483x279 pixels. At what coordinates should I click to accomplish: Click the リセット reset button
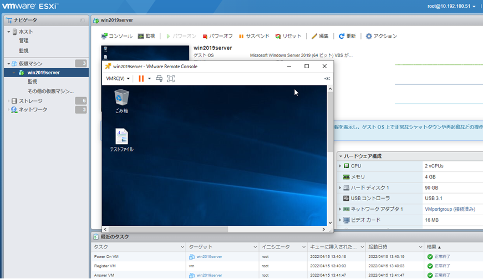pos(288,36)
